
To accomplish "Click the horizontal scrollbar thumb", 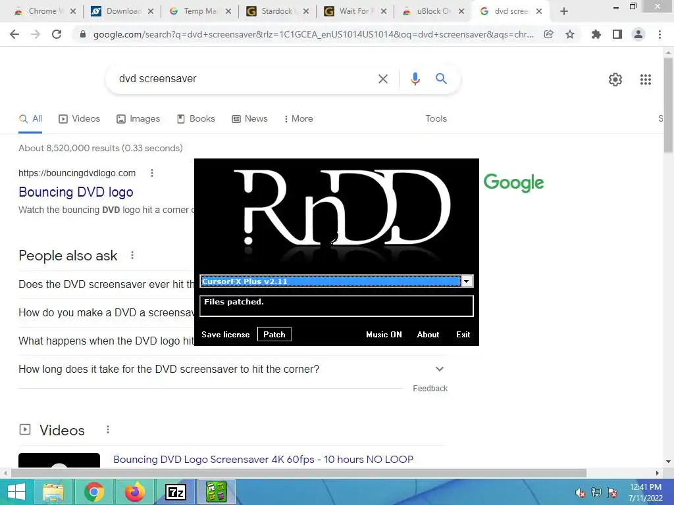I will point(299,473).
